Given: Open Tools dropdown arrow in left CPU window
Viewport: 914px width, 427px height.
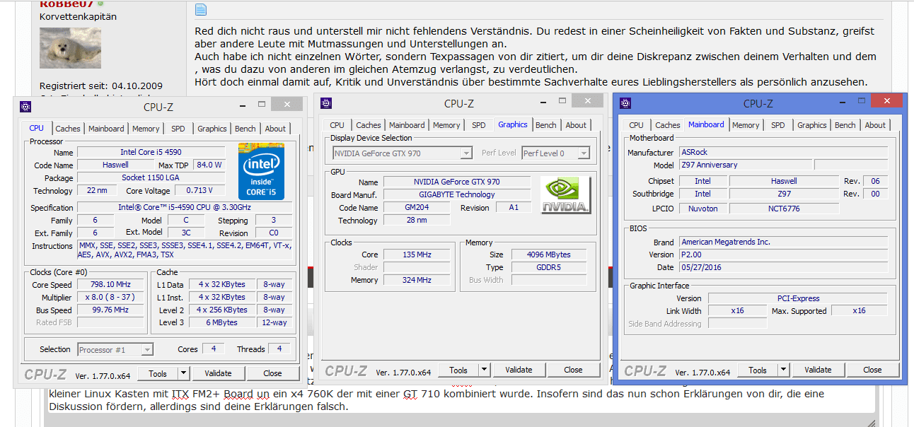Looking at the screenshot, I should (183, 373).
